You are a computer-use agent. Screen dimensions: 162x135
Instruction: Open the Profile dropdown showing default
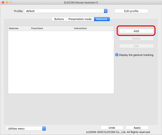pos(66,11)
